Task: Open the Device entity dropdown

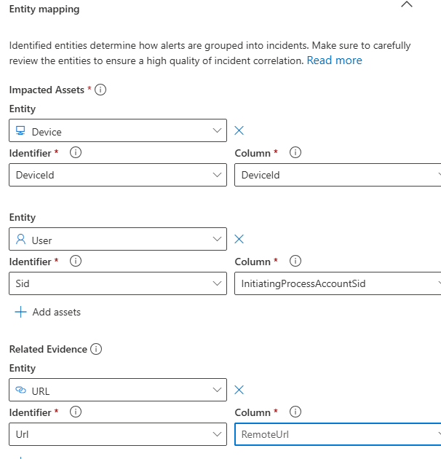Action: [x=118, y=130]
